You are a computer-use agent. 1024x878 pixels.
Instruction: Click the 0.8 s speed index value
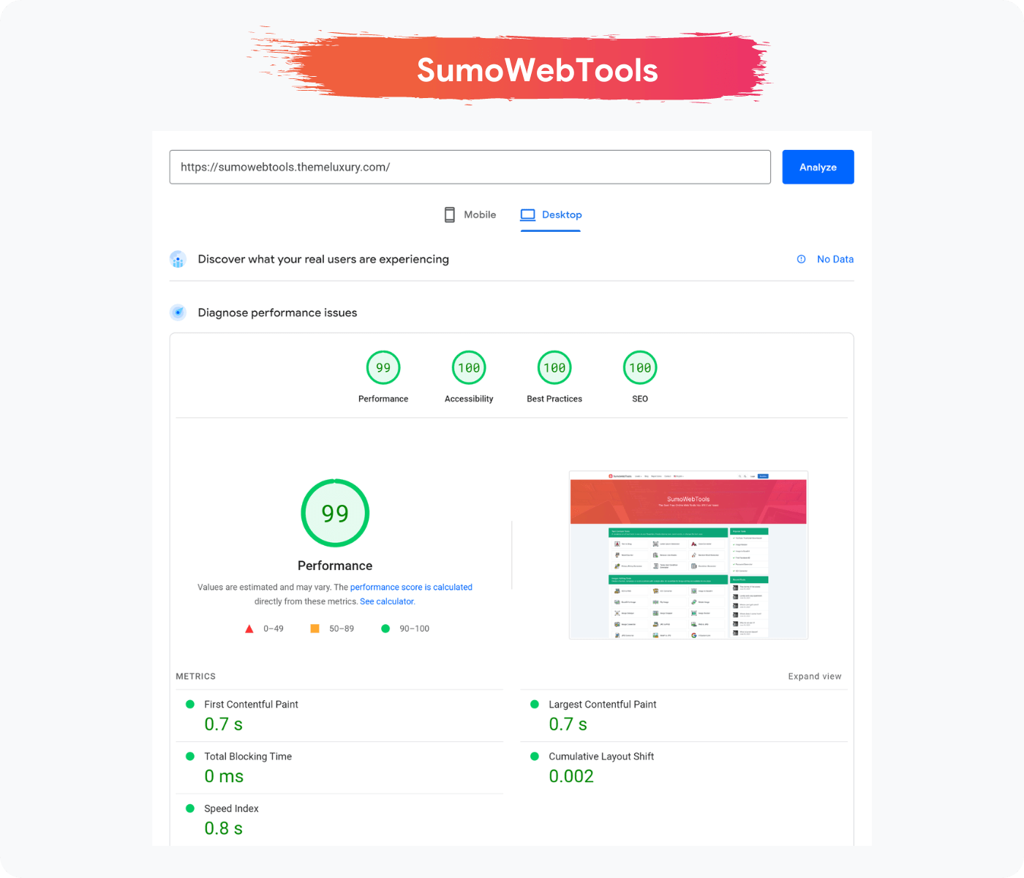(x=223, y=828)
